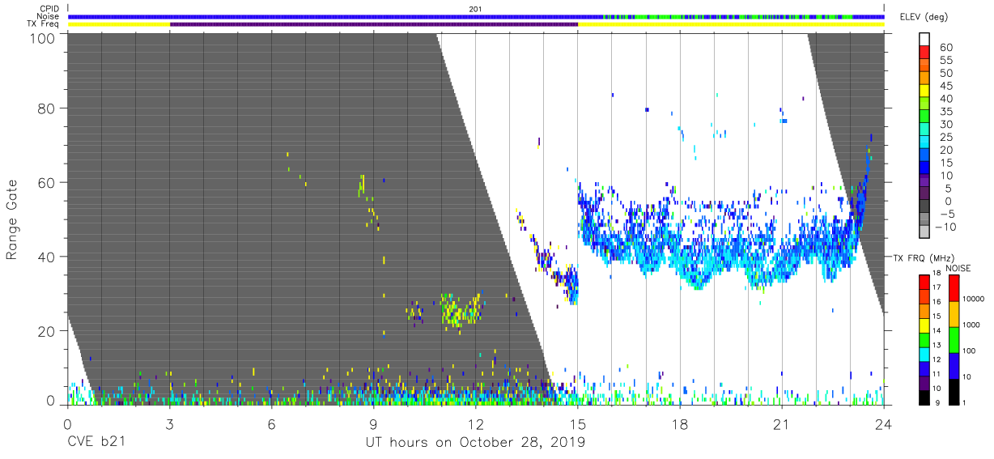
Task: Click the '3' tick on the UT hours axis
Action: pyautogui.click(x=170, y=423)
